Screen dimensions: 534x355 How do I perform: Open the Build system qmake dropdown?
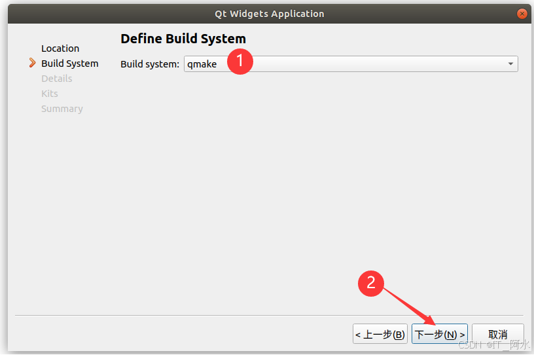[351, 64]
